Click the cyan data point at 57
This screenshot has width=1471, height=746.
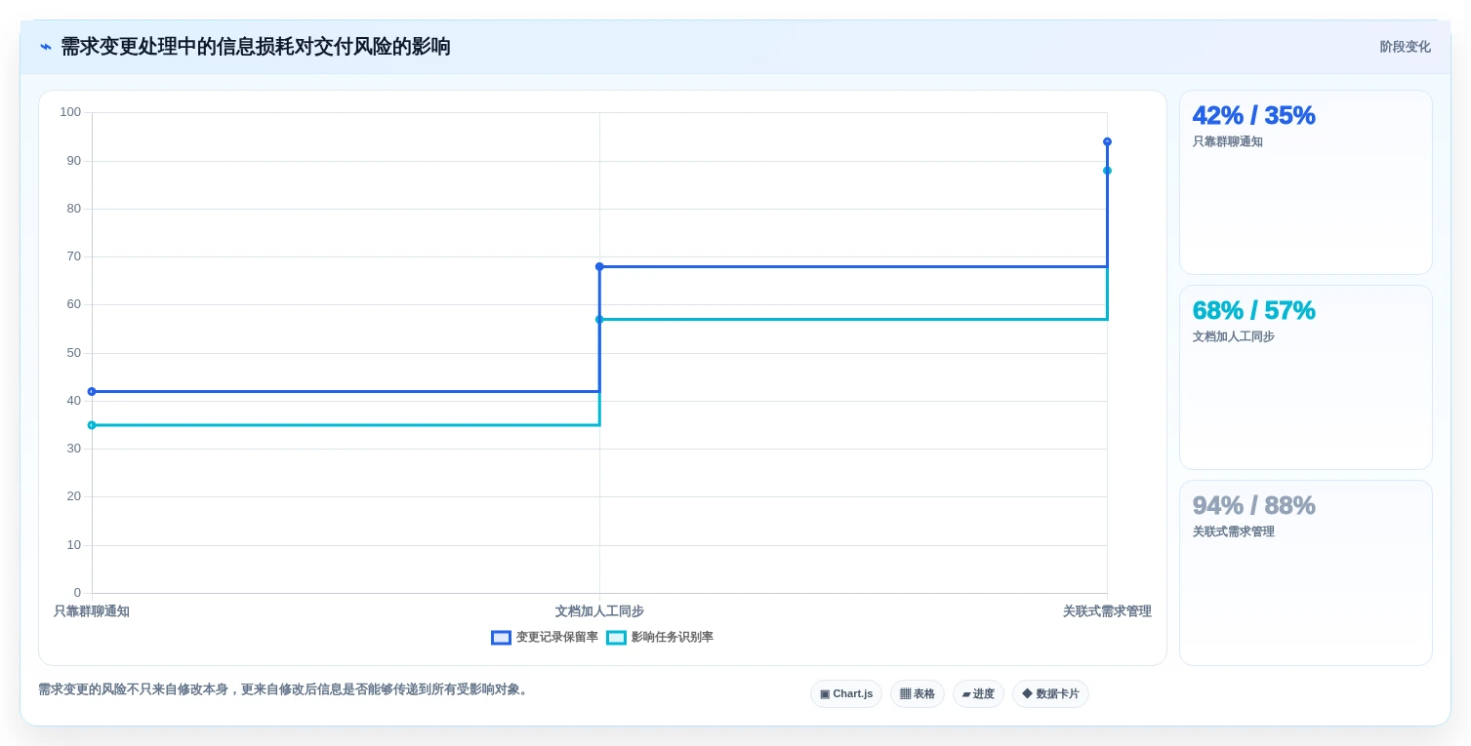[x=599, y=319]
